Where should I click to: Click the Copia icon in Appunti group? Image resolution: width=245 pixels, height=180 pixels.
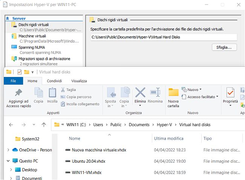coord(38,92)
